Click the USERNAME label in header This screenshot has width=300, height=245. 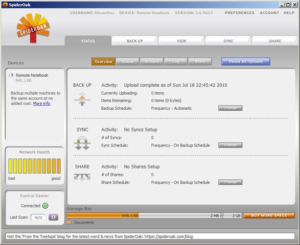pos(81,13)
